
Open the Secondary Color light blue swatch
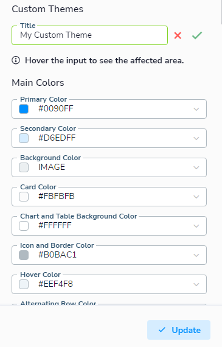pos(24,138)
